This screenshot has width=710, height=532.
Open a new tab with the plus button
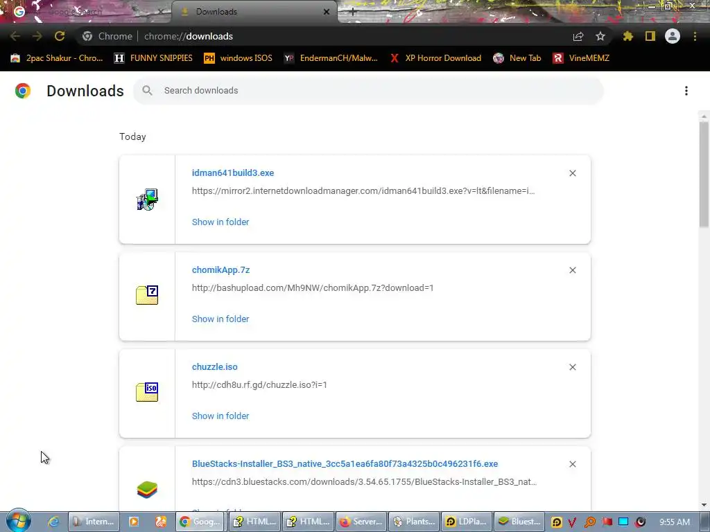[353, 12]
